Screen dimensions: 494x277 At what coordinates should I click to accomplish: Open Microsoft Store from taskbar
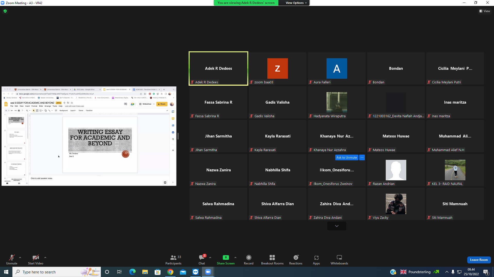(x=157, y=272)
